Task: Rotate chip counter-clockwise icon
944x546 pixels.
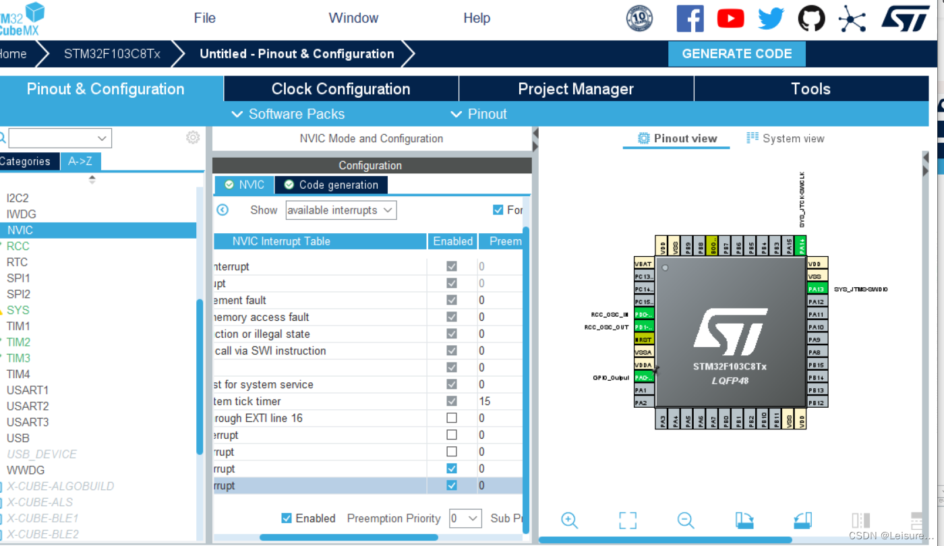Action: coord(802,520)
